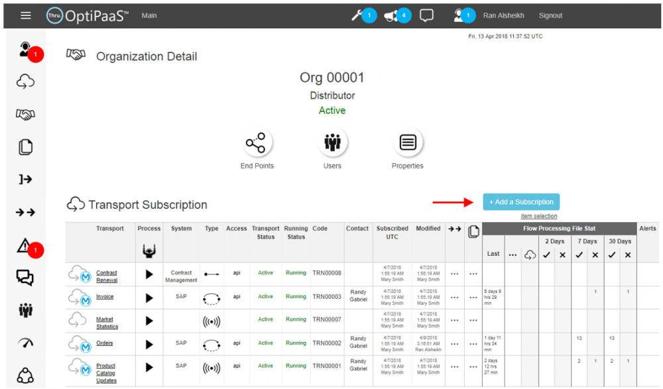
Task: Open the Orders row flow ellipsis menu
Action: [x=454, y=343]
